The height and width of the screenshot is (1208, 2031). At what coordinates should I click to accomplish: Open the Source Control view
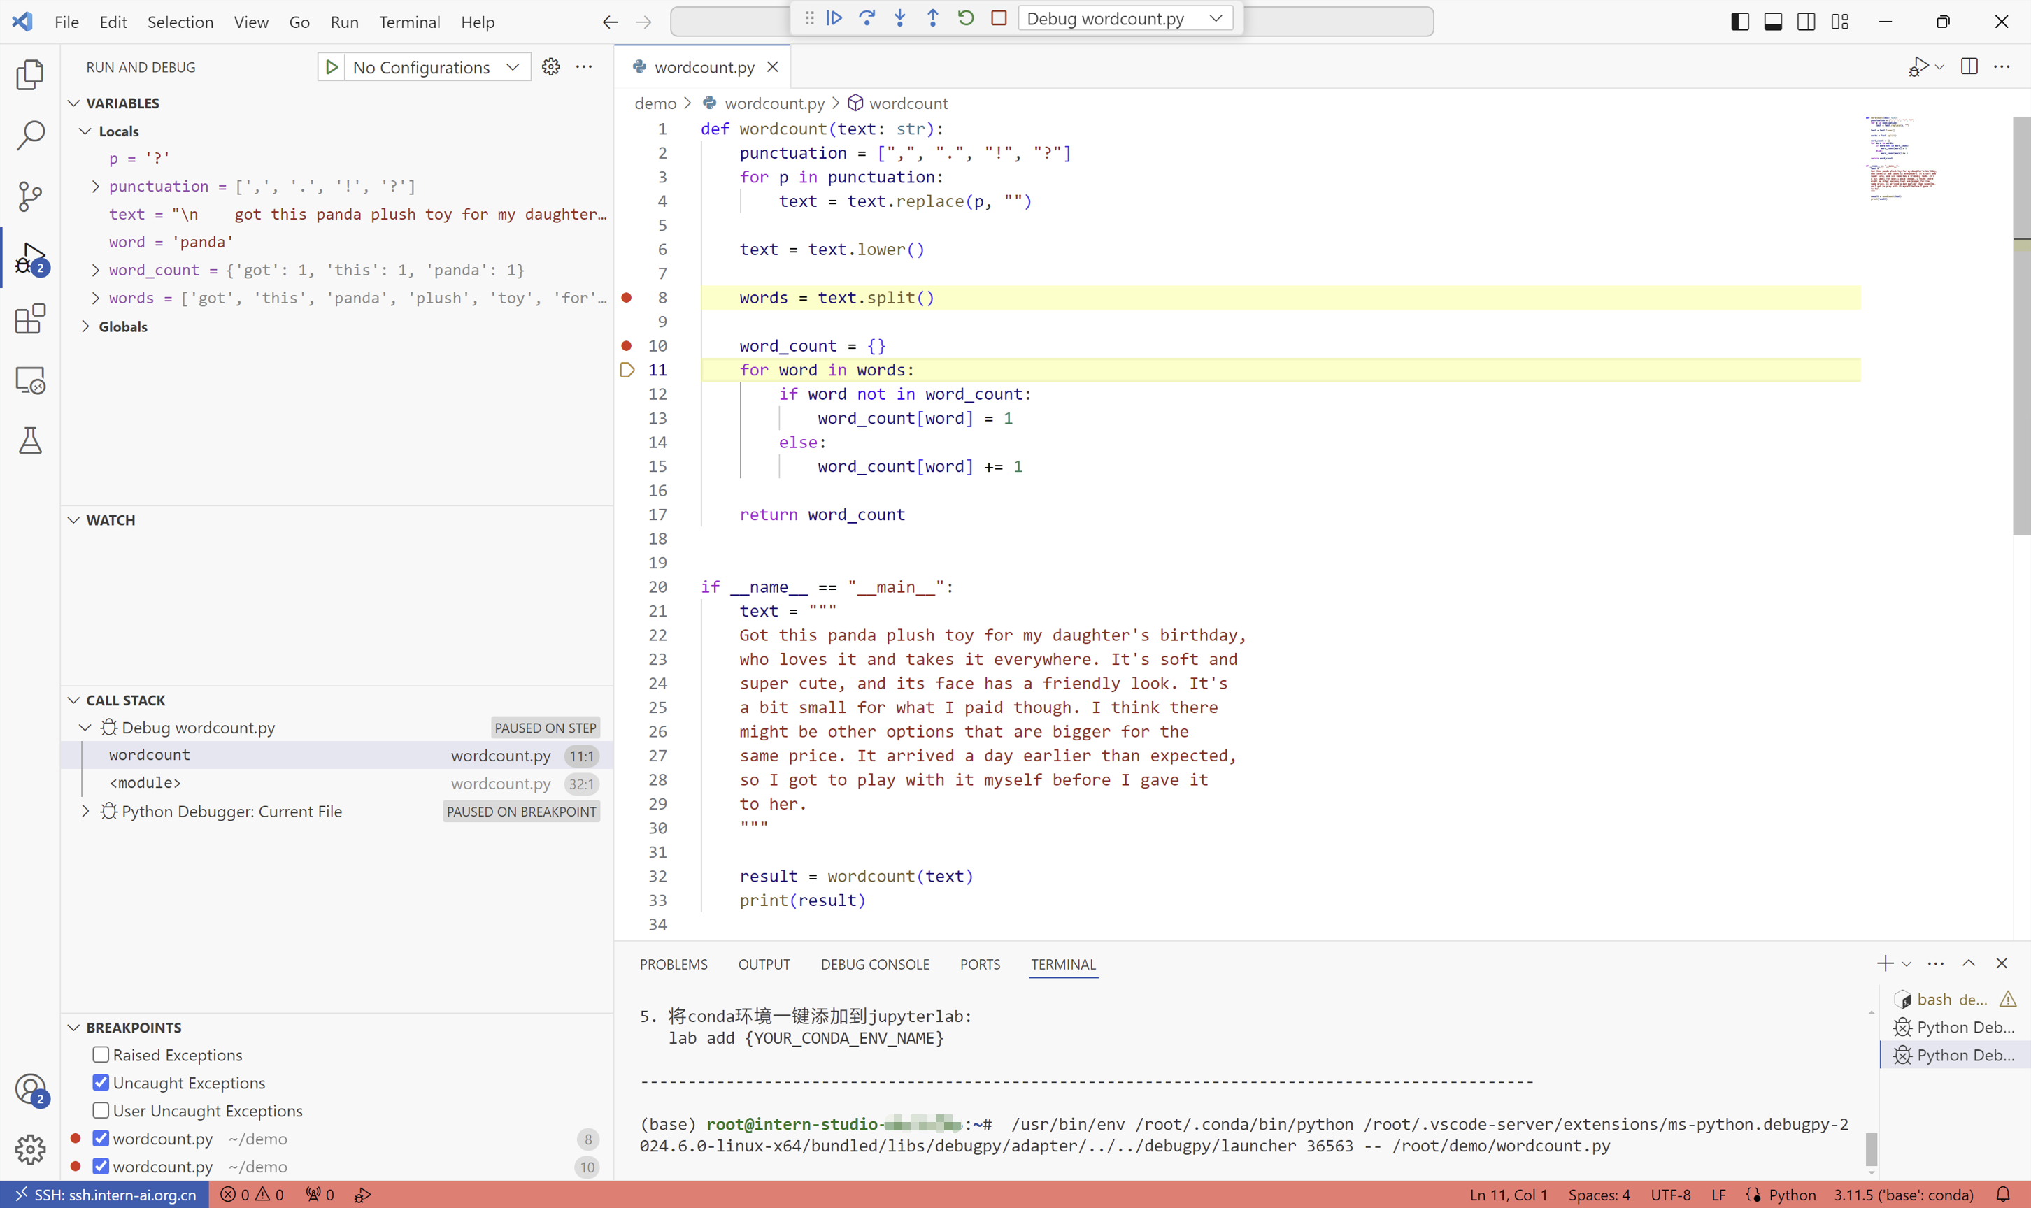click(x=30, y=197)
